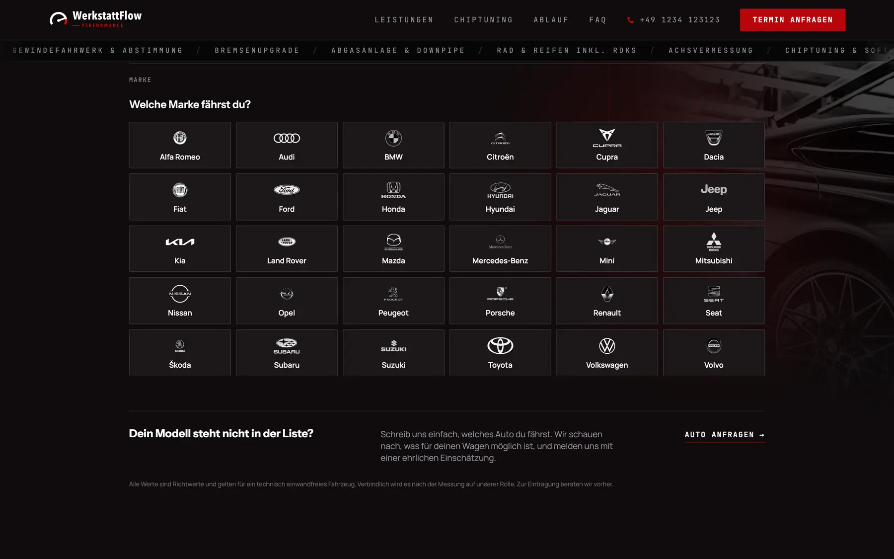
Task: Call the +49 1234 123123 phone link
Action: pos(673,20)
